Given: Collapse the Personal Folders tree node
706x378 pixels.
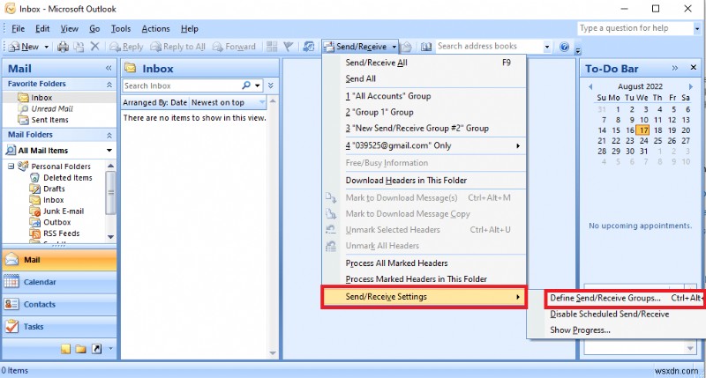Looking at the screenshot, I should click(x=11, y=167).
